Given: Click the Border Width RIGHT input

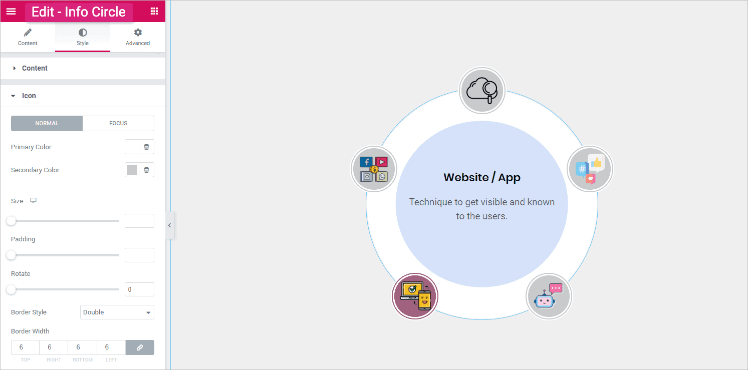Looking at the screenshot, I should (54, 347).
